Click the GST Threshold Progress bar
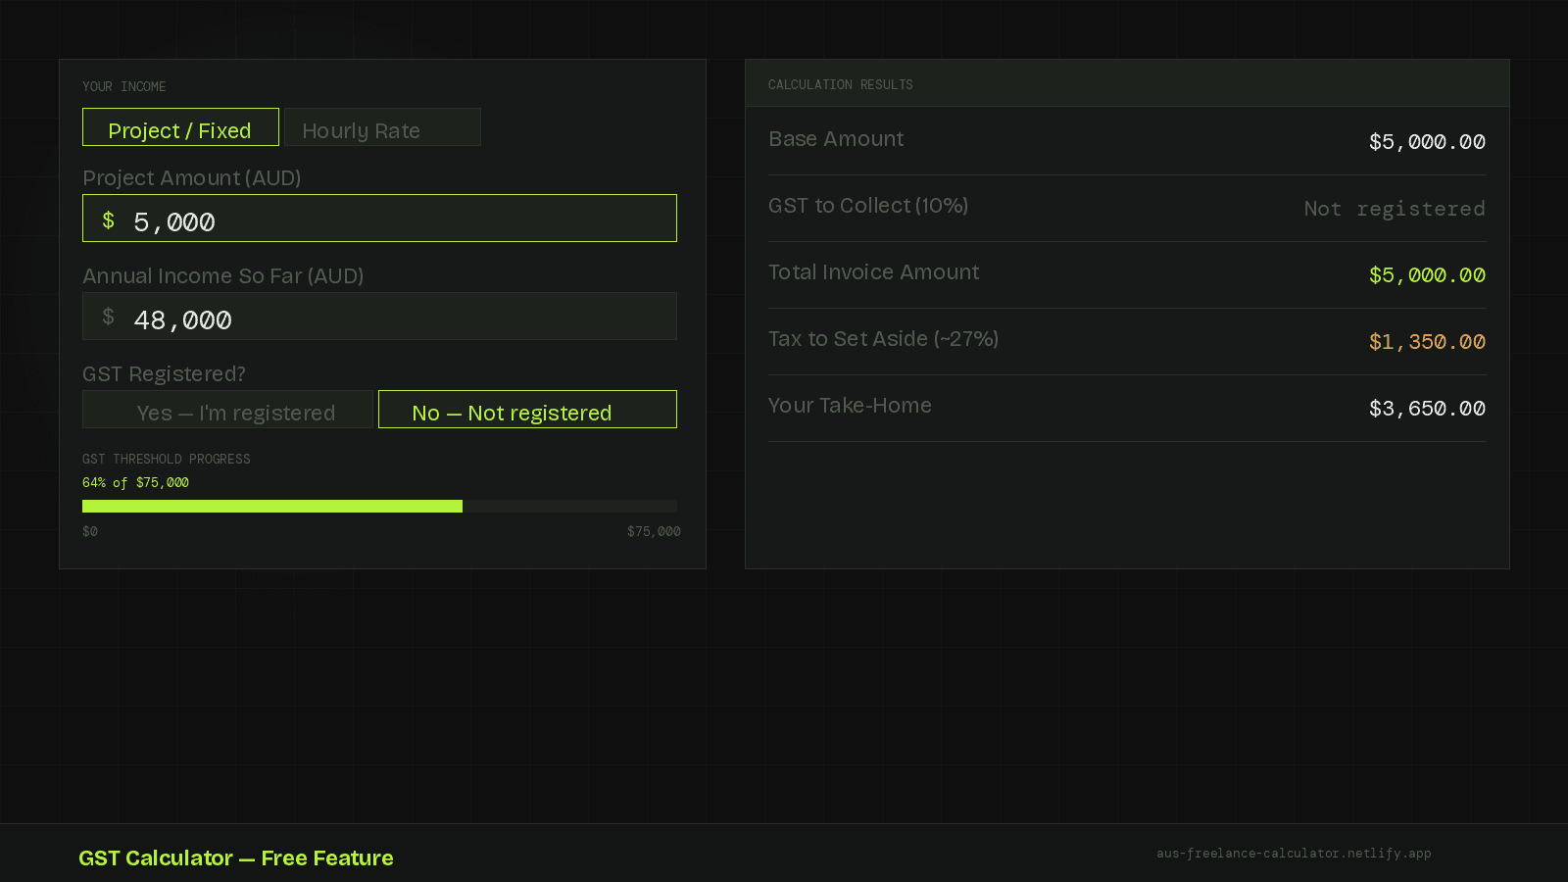Viewport: 1568px width, 882px height. point(379,506)
